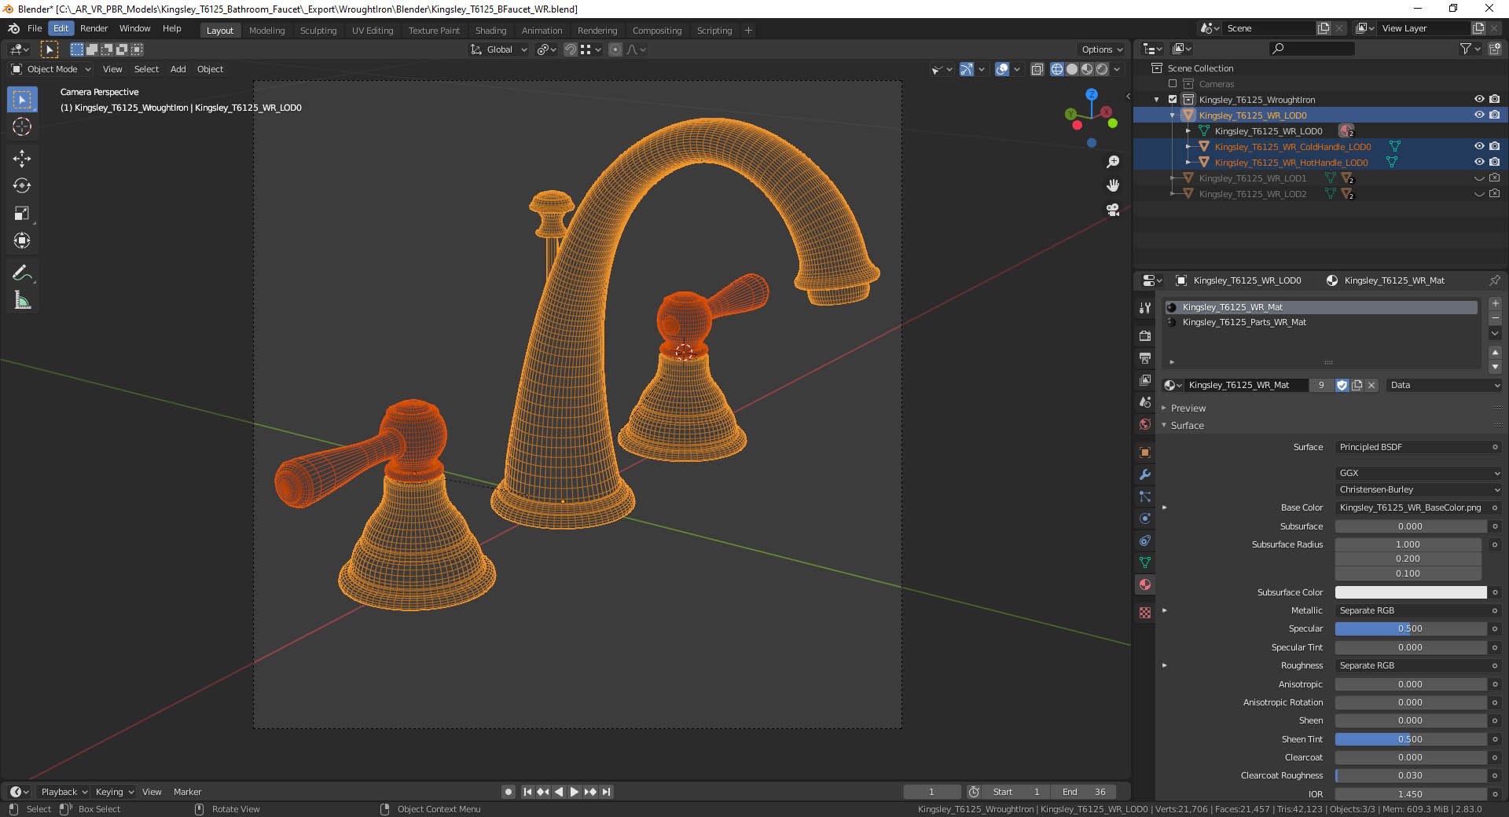The image size is (1509, 817).
Task: Open the Modifiers wrench properties tab
Action: pos(1145,474)
